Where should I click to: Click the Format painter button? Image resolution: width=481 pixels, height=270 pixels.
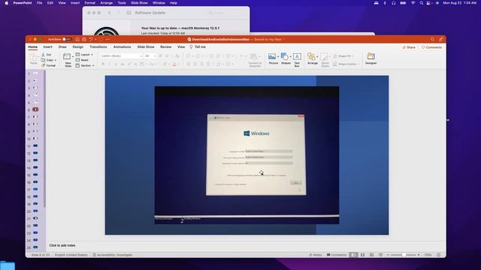coord(48,65)
